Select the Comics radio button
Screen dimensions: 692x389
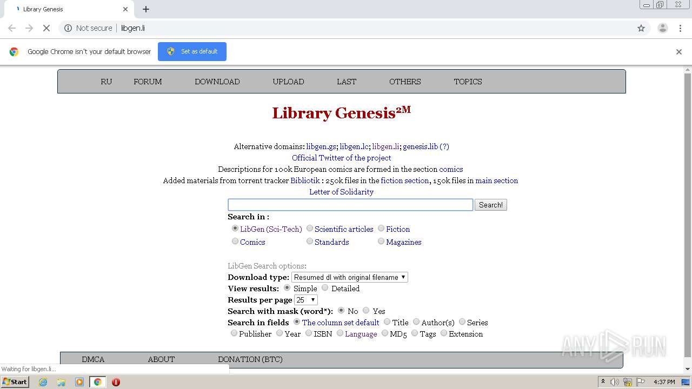(x=235, y=242)
